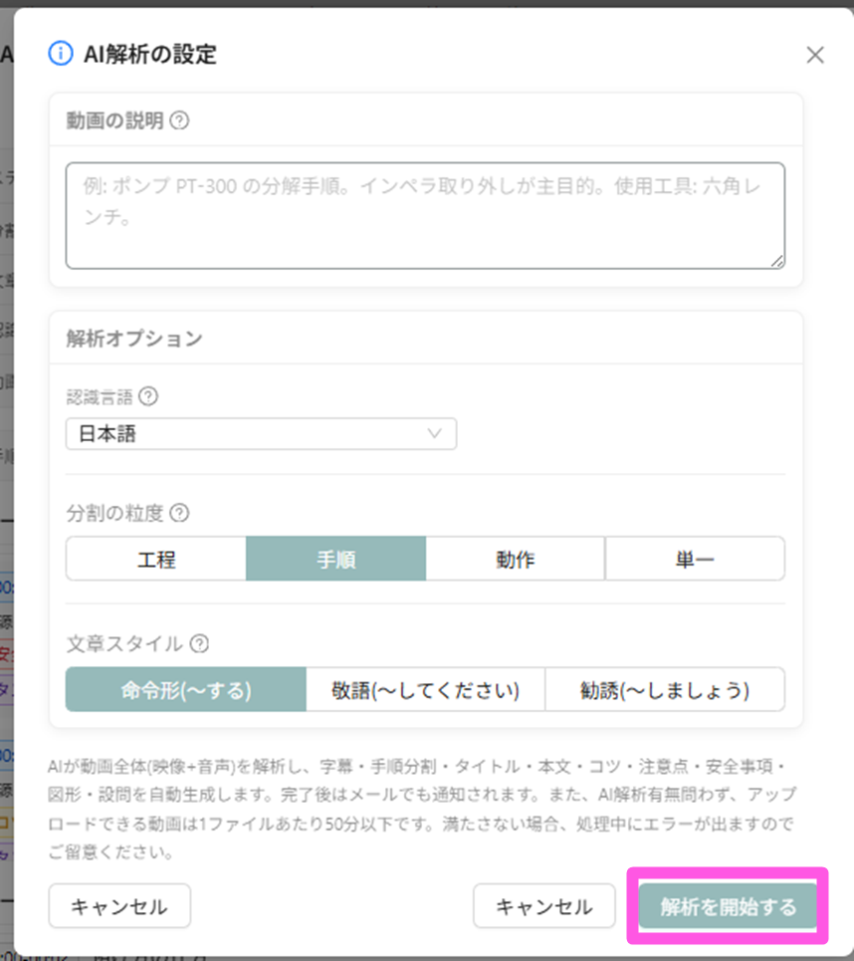Choose 命令形(〜する) writing style
The image size is (854, 961).
(x=185, y=689)
